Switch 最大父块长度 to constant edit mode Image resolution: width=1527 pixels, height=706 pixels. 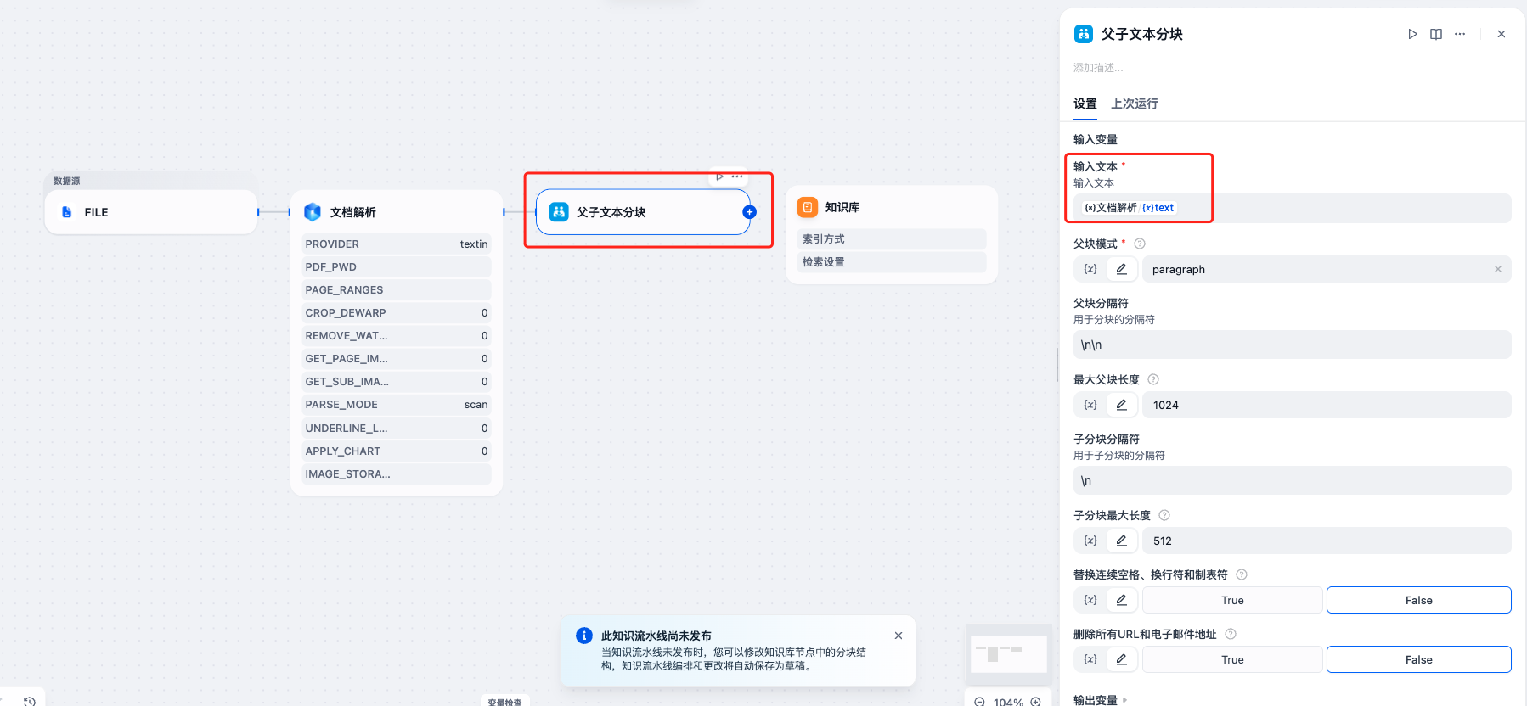(x=1122, y=405)
